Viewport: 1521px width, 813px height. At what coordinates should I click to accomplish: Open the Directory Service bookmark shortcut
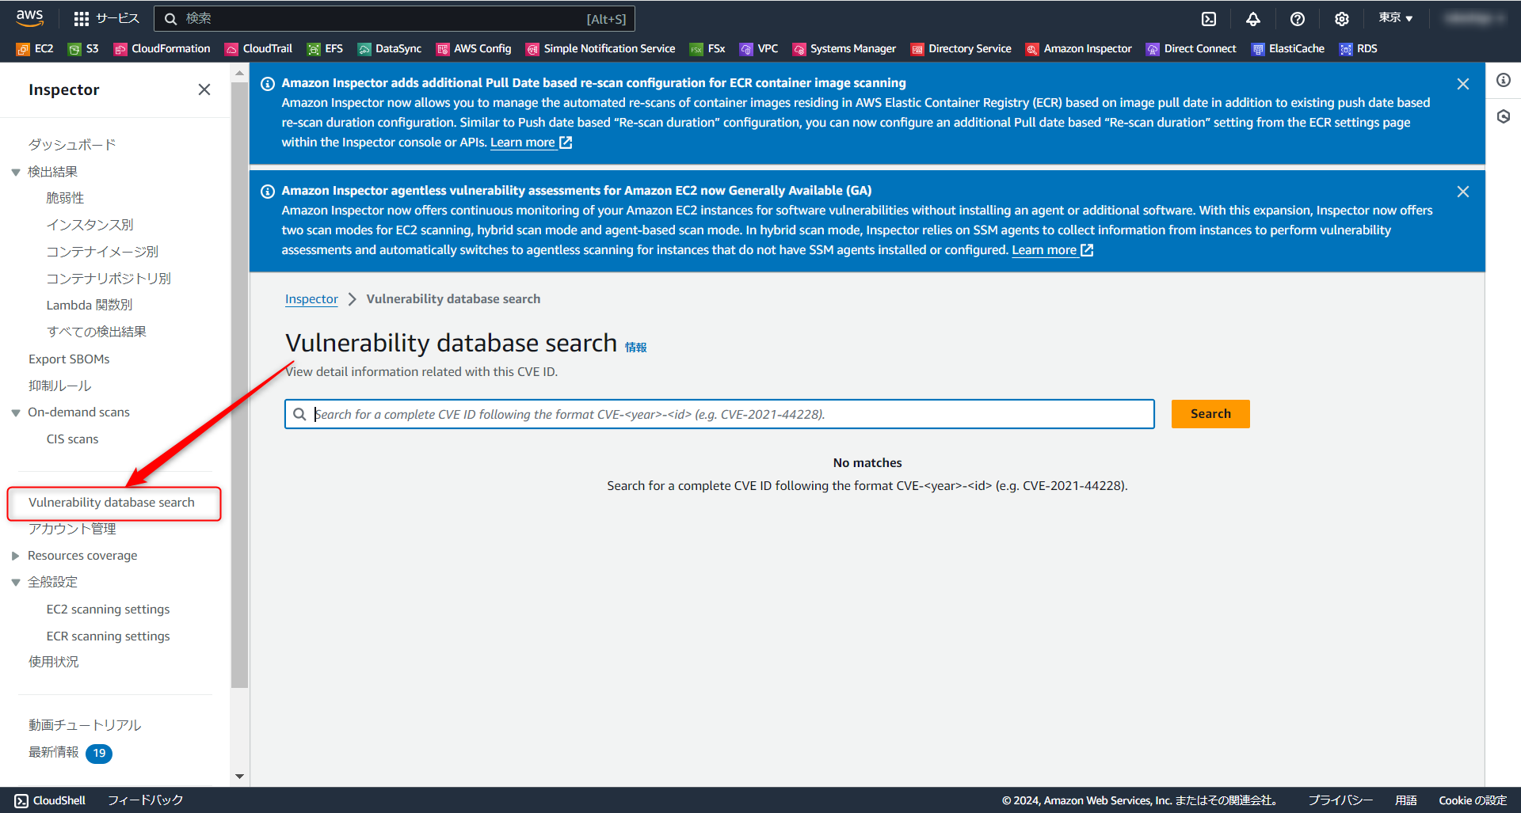point(961,49)
